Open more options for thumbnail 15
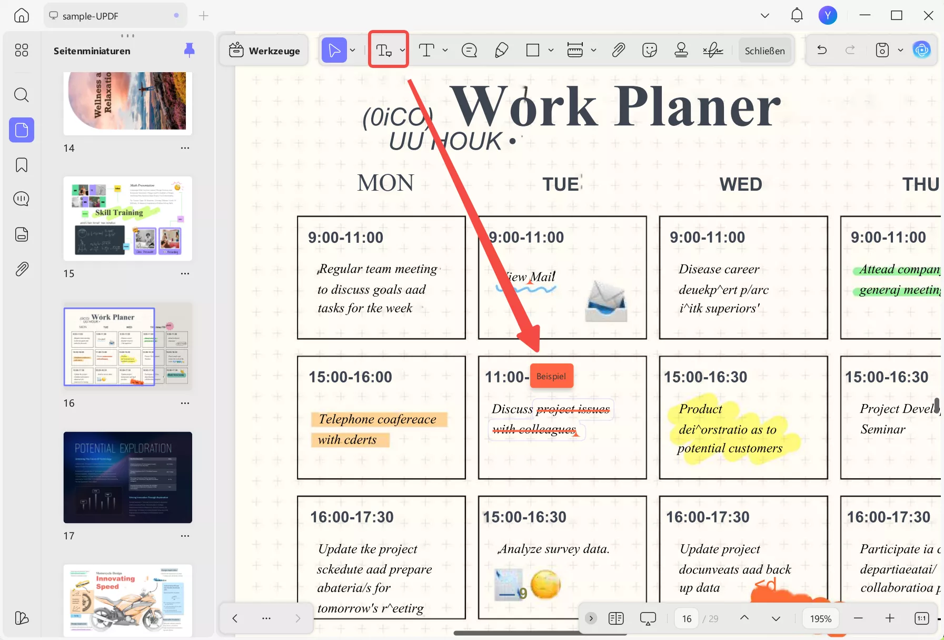 pyautogui.click(x=185, y=273)
